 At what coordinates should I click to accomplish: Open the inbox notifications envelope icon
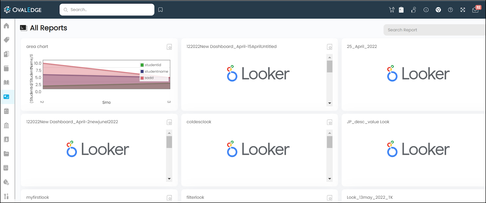tap(475, 10)
